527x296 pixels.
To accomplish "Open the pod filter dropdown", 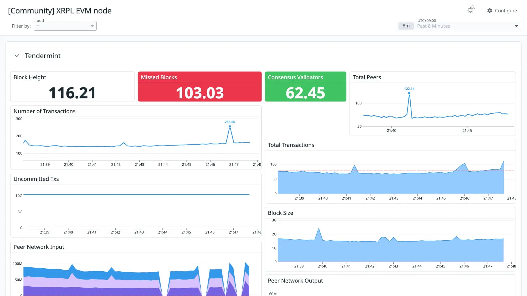I will coord(65,26).
